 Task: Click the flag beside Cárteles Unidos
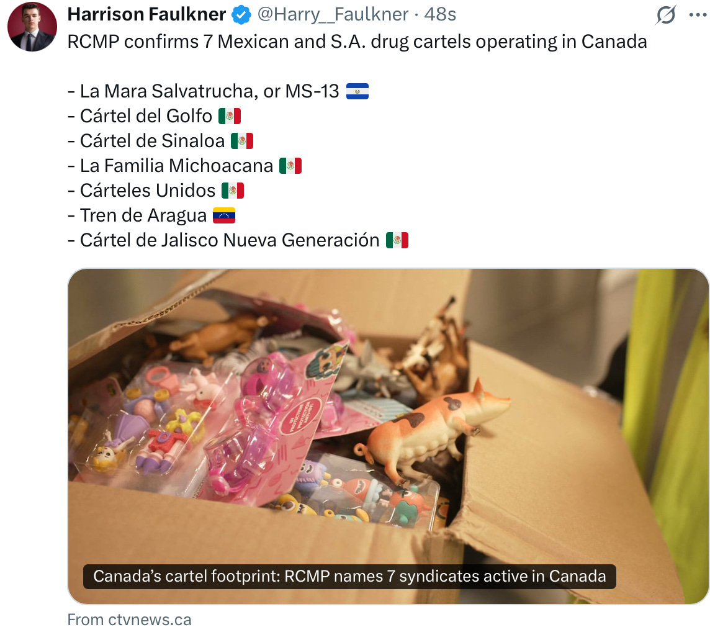[x=233, y=191]
